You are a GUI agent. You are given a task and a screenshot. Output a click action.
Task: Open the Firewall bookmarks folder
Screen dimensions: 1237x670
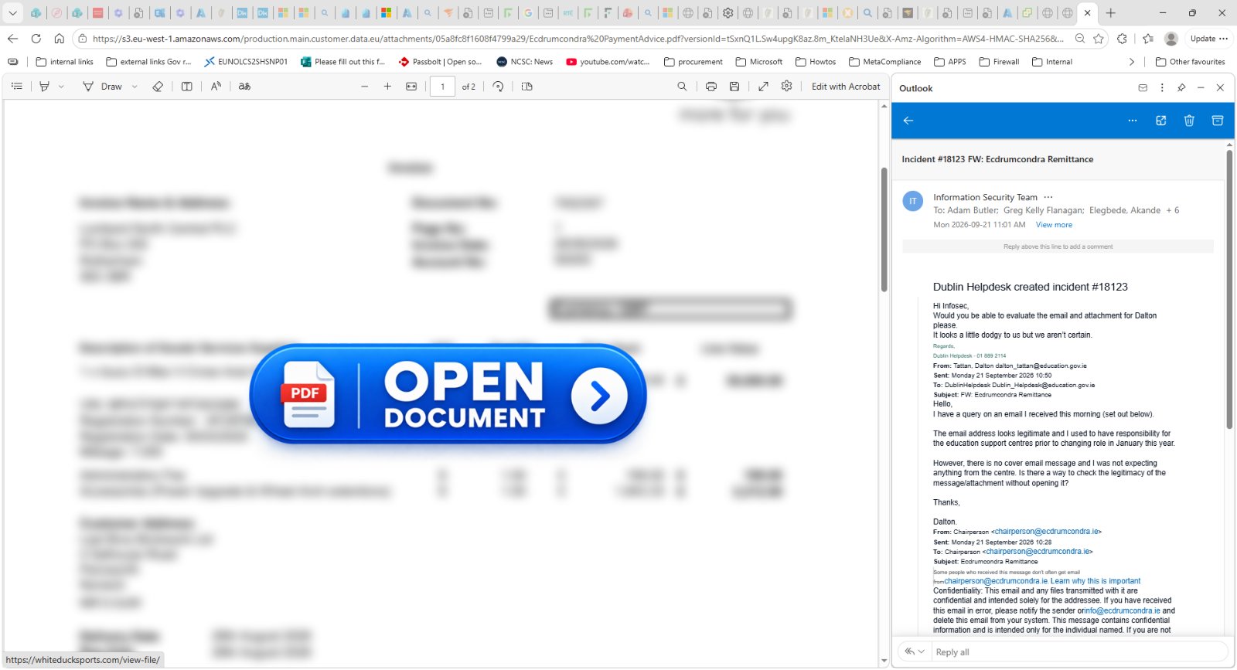pos(999,62)
